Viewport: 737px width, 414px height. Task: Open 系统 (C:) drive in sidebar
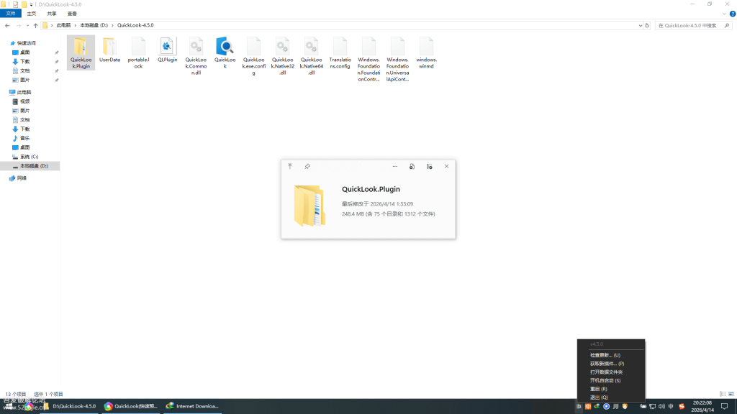tap(29, 157)
